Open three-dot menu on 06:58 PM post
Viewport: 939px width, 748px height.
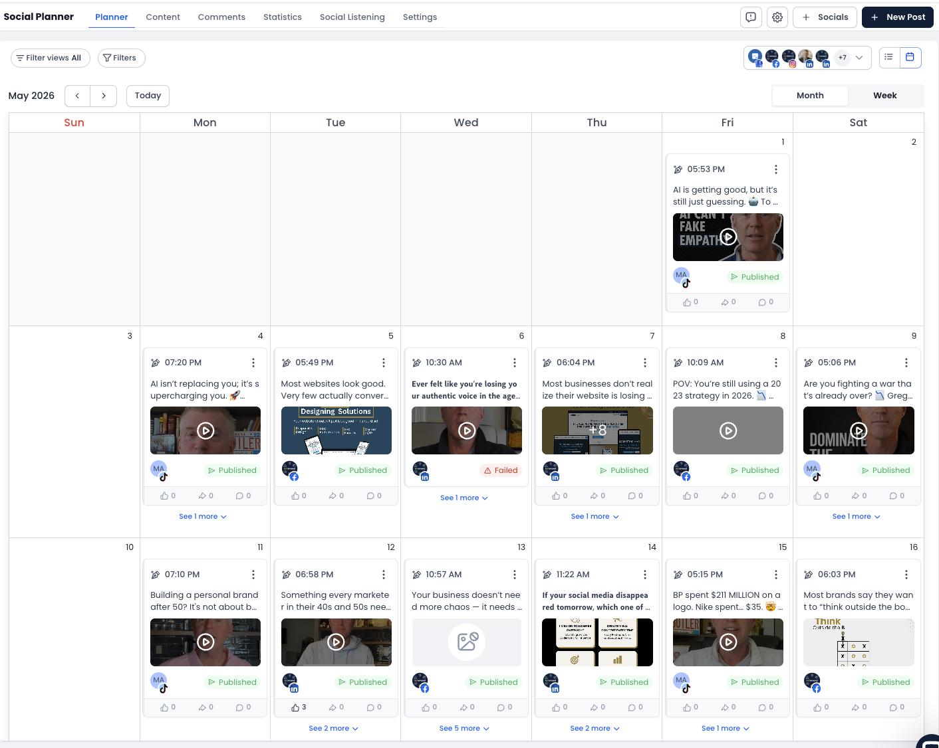point(384,575)
